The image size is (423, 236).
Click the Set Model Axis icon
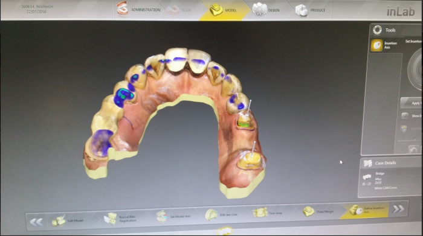(x=162, y=216)
